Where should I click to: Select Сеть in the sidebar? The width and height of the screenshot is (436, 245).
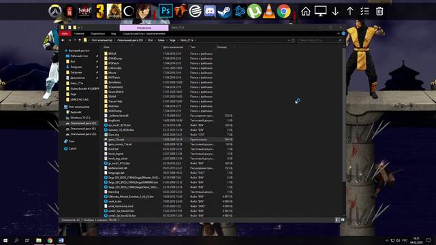tap(71, 142)
